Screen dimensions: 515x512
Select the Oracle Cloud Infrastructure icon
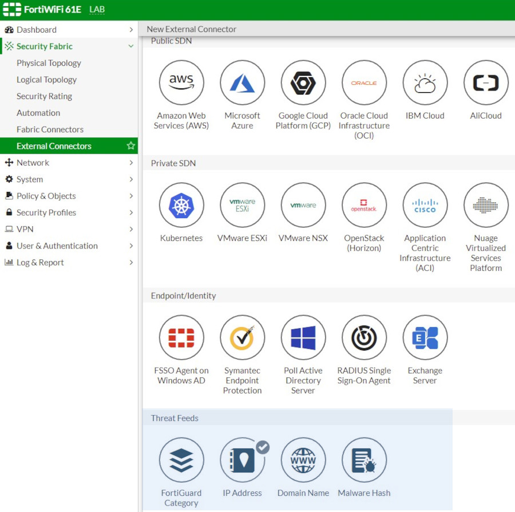click(x=364, y=82)
